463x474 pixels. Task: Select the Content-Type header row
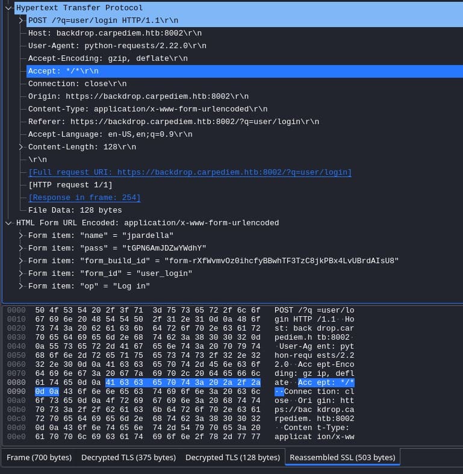(245, 109)
